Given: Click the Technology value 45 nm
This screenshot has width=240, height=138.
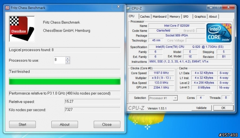Looking at the screenshot, I should [x=156, y=40].
